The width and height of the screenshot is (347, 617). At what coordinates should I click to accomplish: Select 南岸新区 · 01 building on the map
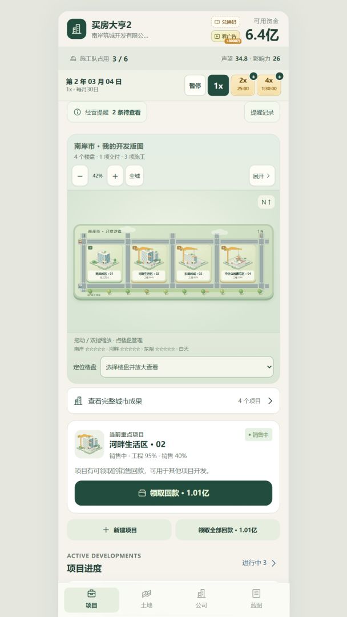(x=104, y=263)
